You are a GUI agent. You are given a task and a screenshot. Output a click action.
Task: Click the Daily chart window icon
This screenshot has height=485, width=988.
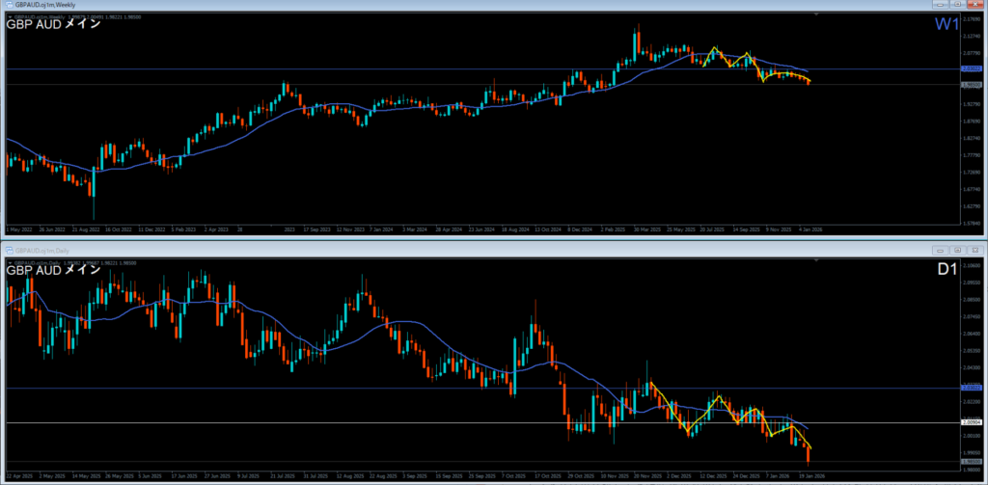(8, 250)
